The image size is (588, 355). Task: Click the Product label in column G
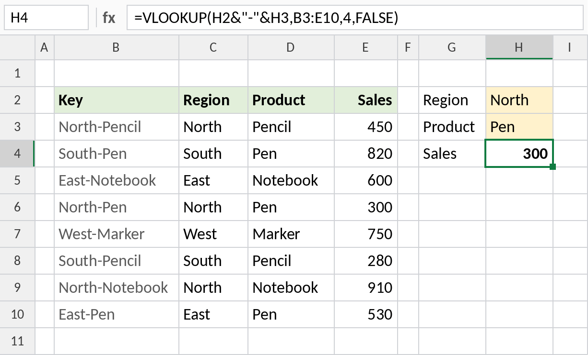[x=452, y=127]
